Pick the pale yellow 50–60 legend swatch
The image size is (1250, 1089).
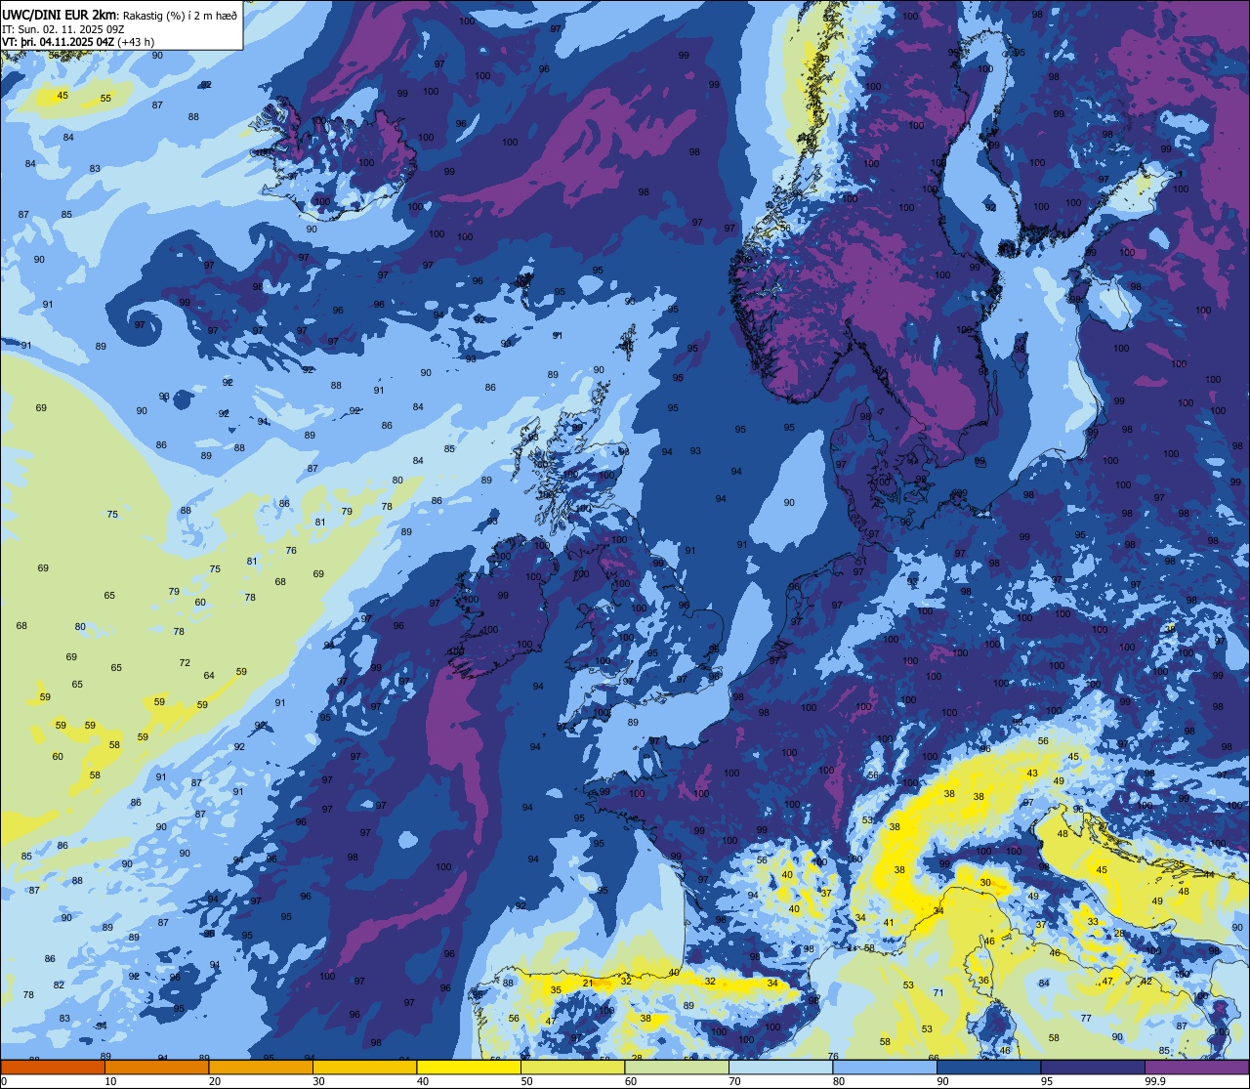572,1067
